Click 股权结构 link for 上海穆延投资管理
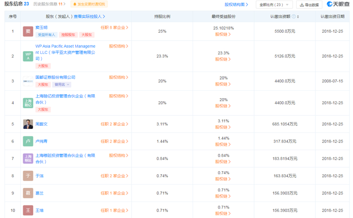Screen dimensions: 353x218 click(x=119, y=155)
